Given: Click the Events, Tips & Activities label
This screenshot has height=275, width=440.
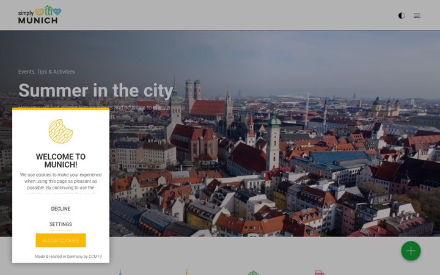Looking at the screenshot, I should click(x=46, y=72).
